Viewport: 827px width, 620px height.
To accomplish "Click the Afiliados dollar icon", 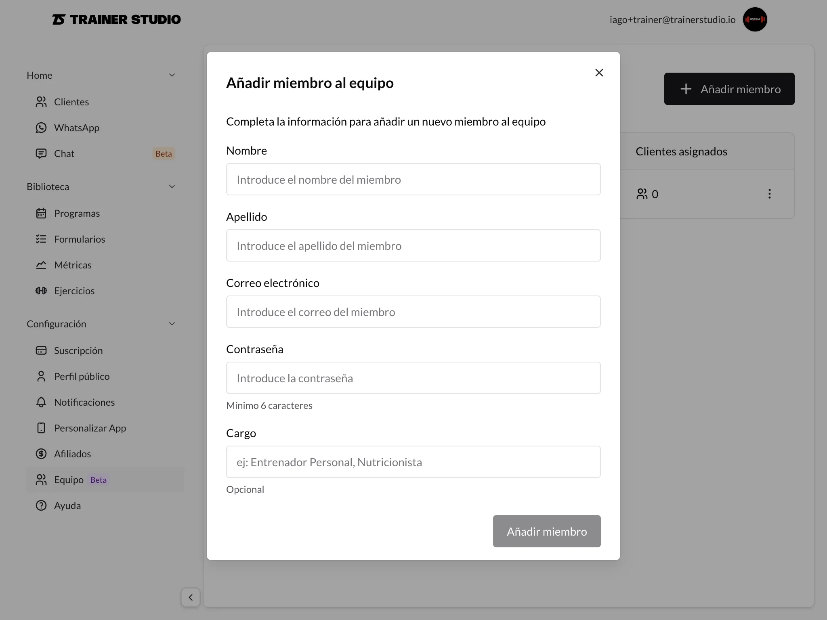I will (x=41, y=454).
